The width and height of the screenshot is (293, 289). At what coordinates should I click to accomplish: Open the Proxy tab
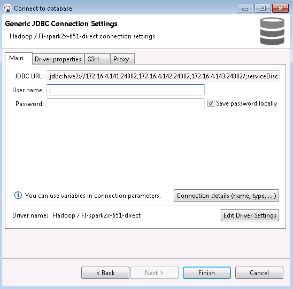point(122,59)
